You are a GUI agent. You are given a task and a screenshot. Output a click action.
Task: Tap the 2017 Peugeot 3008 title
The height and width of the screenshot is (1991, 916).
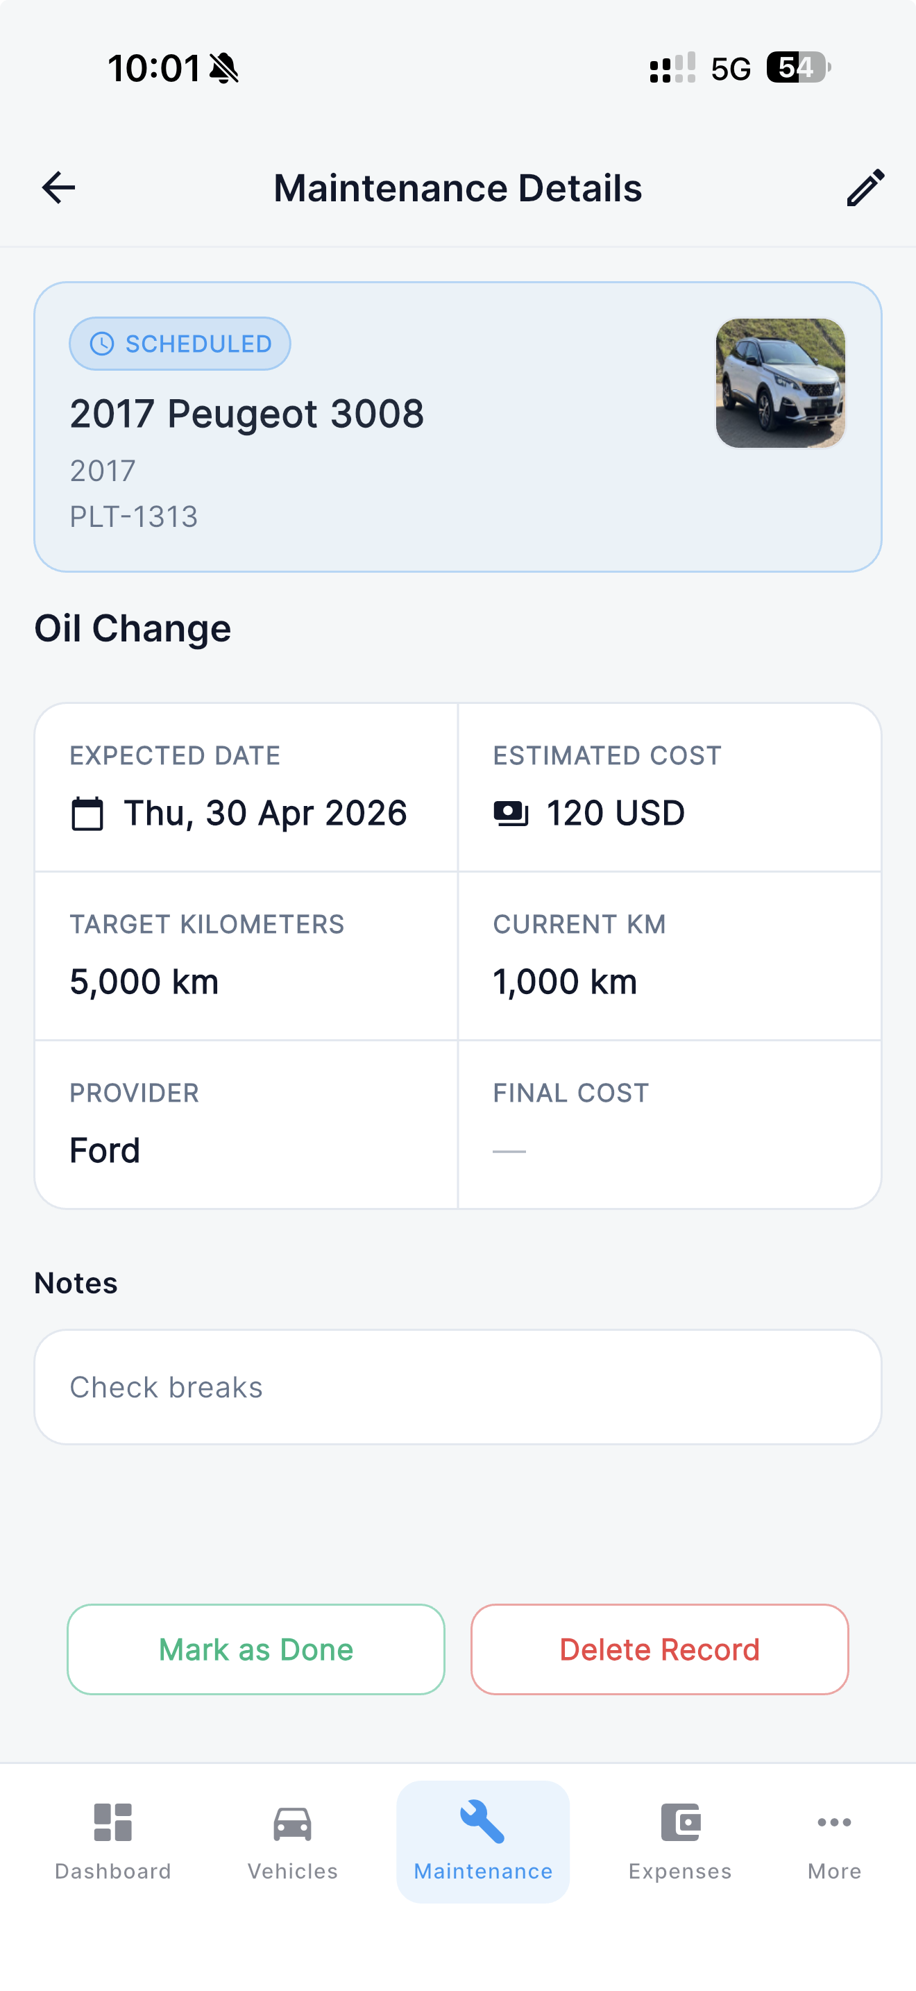(247, 414)
